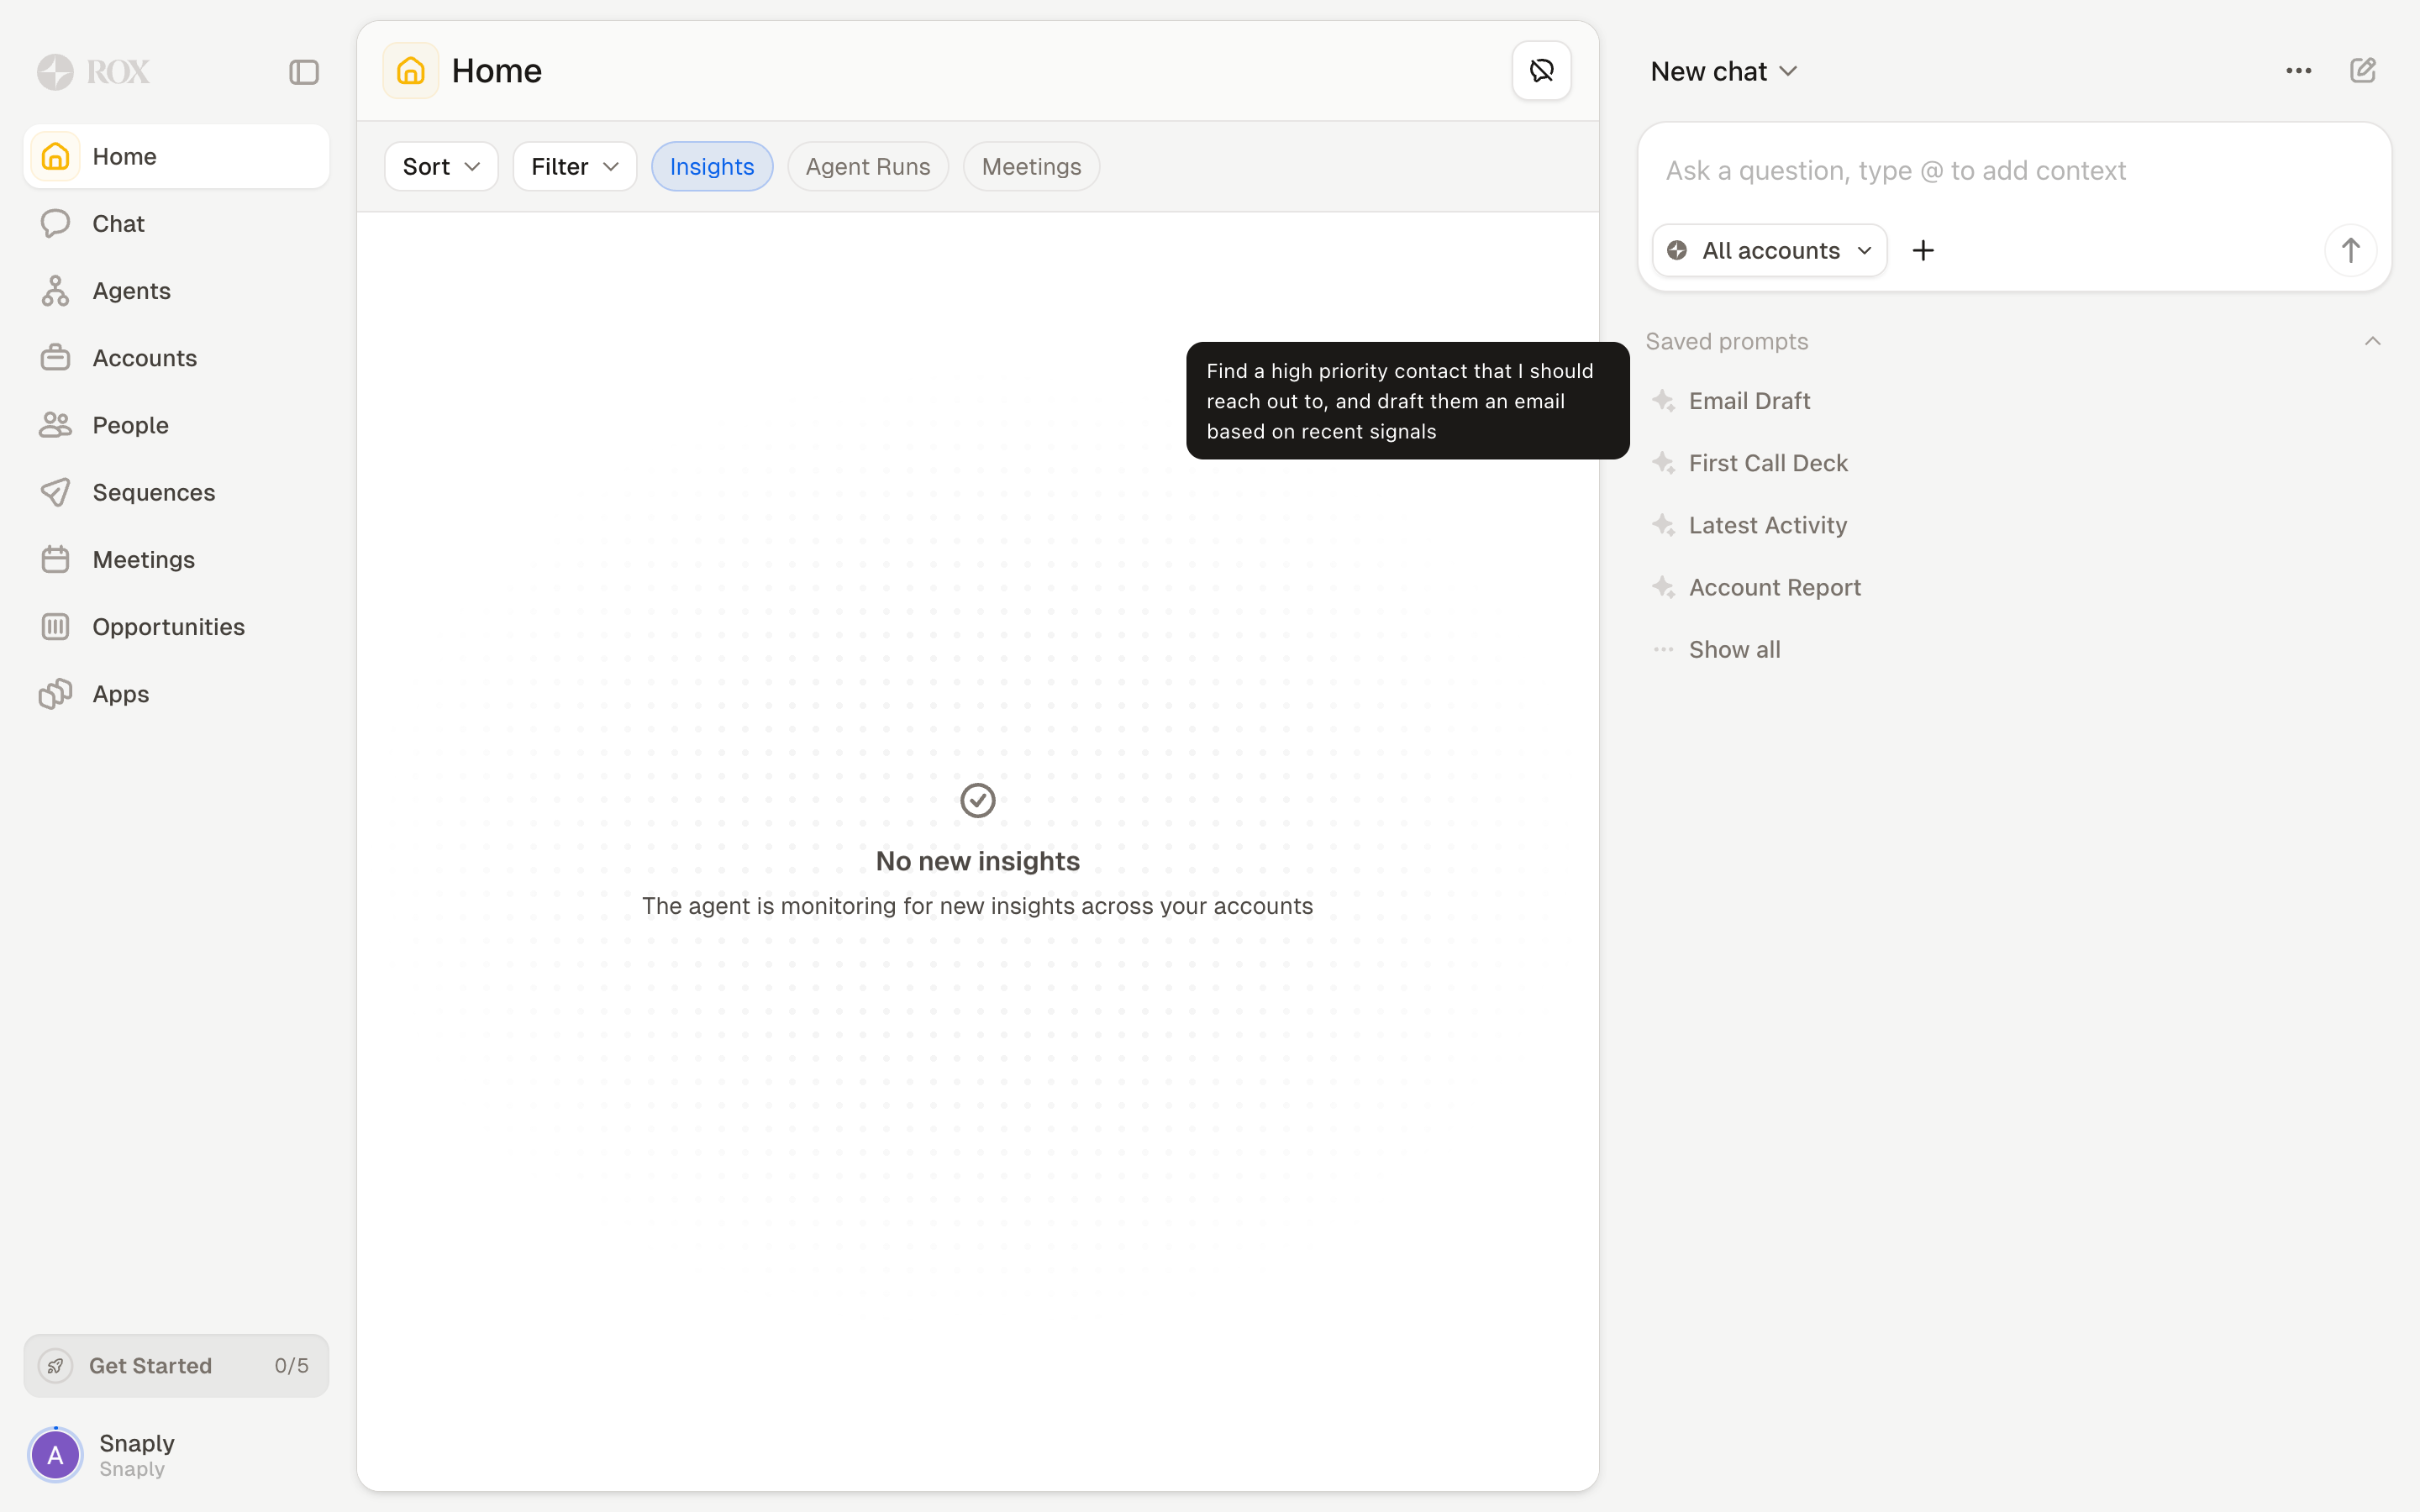Viewport: 2420px width, 1512px height.
Task: Navigate to People
Action: (176, 425)
